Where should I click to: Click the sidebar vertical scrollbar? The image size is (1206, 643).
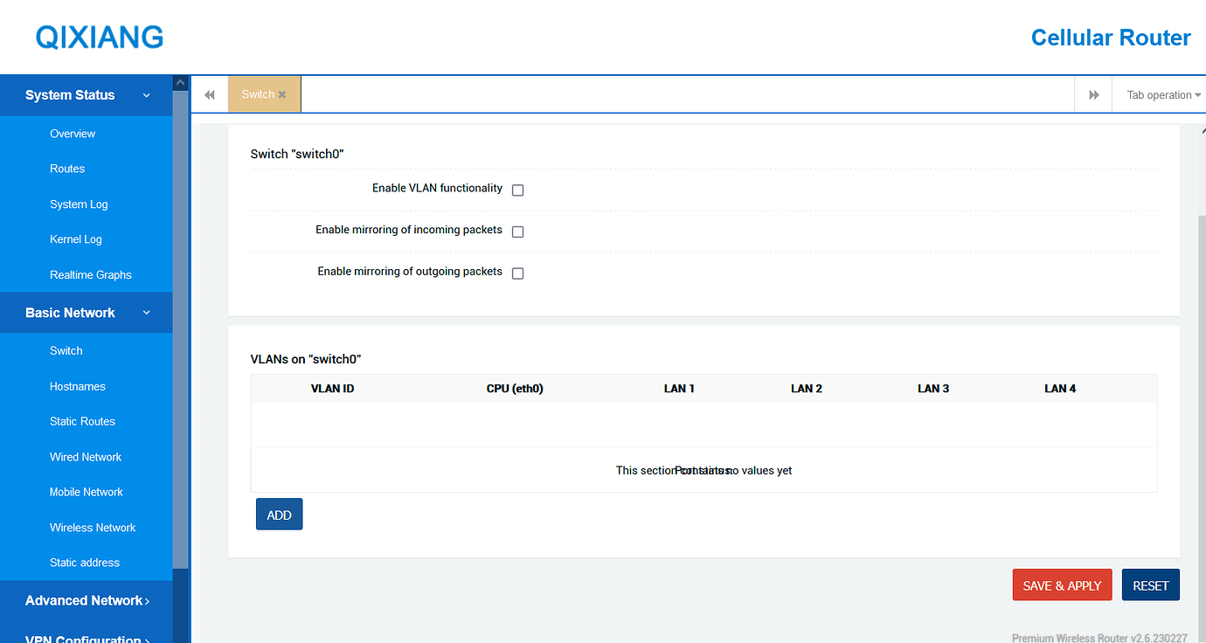point(181,332)
